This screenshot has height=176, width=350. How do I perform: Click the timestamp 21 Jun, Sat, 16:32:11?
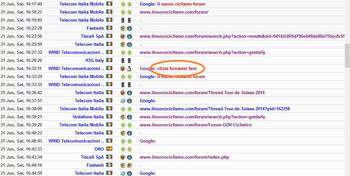click(21, 69)
